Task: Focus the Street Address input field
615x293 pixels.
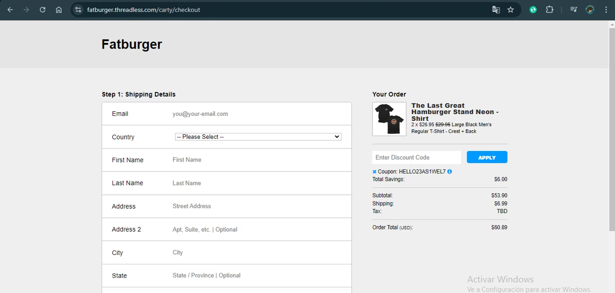Action: coord(257,206)
